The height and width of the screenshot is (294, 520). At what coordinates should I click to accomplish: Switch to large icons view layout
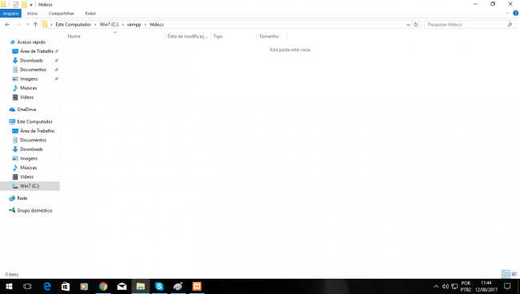point(514,274)
